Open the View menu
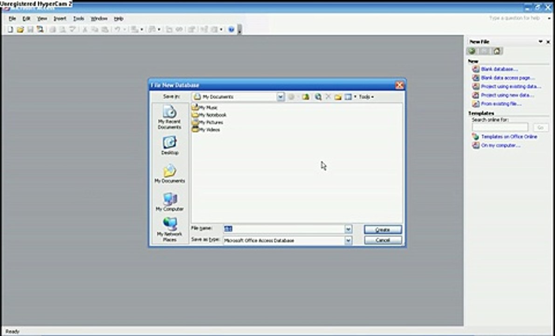This screenshot has width=555, height=336. click(42, 18)
